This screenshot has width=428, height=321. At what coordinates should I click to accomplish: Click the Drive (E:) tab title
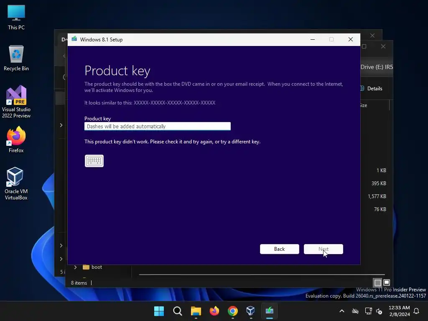coord(377,67)
